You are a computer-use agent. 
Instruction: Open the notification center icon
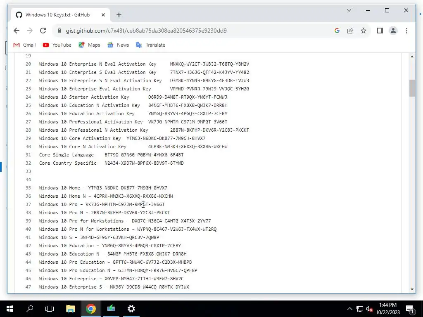coord(410,309)
